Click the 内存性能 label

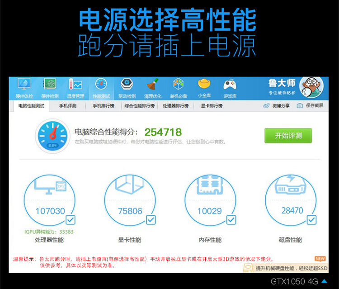(x=210, y=240)
